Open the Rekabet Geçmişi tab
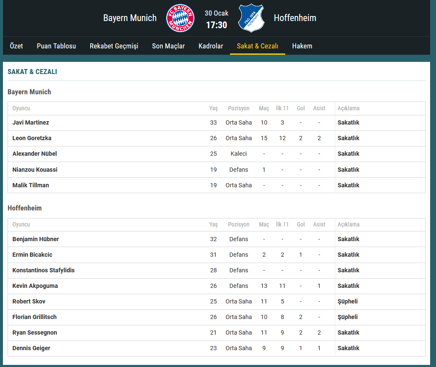This screenshot has width=436, height=367. point(114,46)
